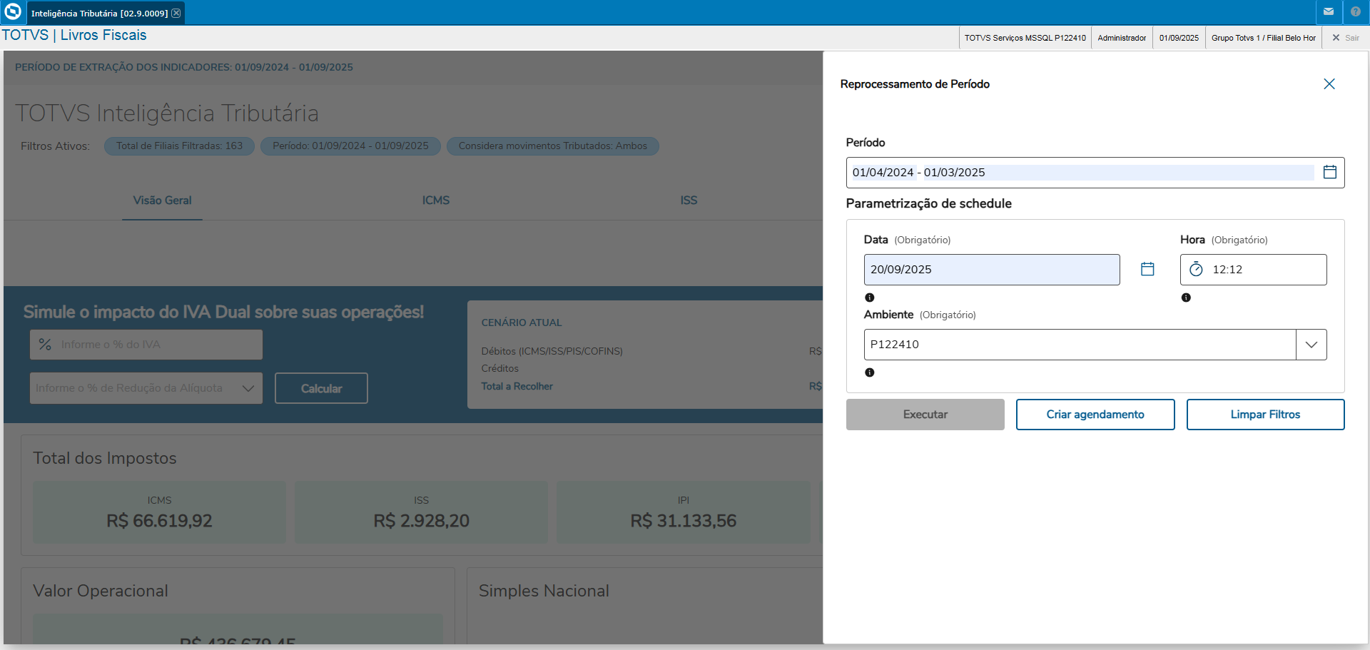Click the Ambiente P122410 combo box
Image resolution: width=1370 pixels, height=650 pixels.
(x=1095, y=345)
